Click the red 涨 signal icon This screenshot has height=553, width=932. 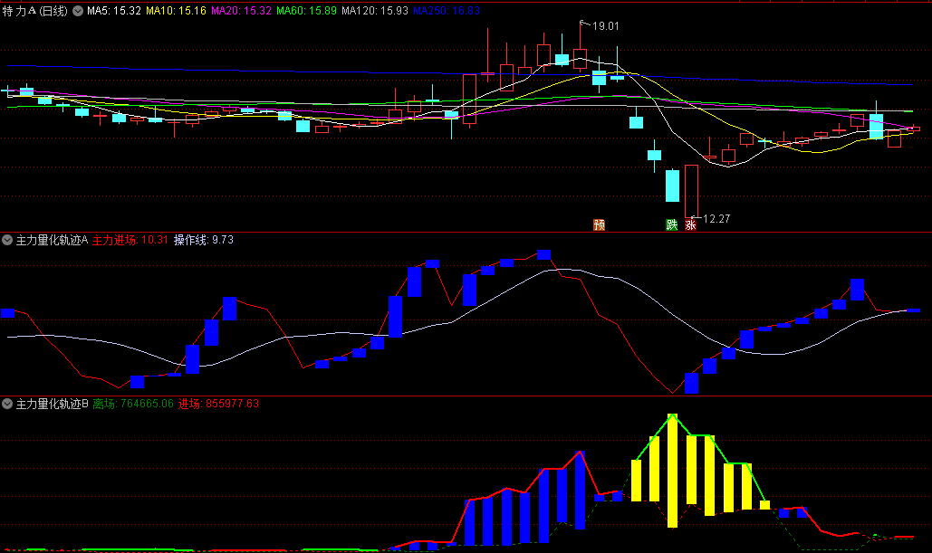690,224
